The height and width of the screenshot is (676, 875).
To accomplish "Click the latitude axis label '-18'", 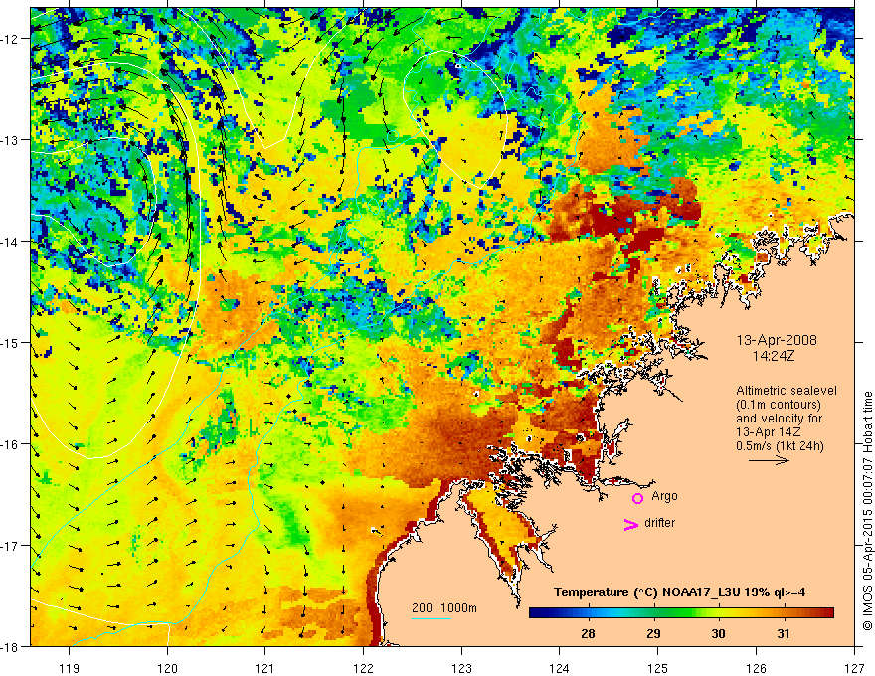I will tap(10, 647).
